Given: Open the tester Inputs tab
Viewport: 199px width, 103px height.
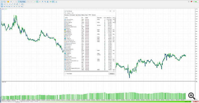Looking at the screenshot, I should pos(14,101).
